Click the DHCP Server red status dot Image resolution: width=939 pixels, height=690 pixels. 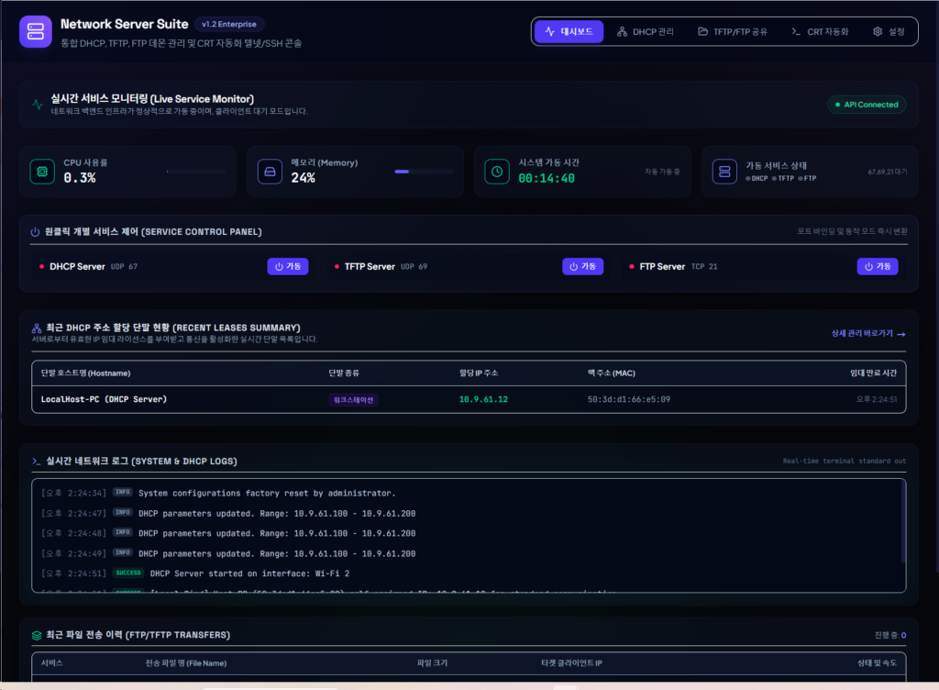pyautogui.click(x=41, y=266)
